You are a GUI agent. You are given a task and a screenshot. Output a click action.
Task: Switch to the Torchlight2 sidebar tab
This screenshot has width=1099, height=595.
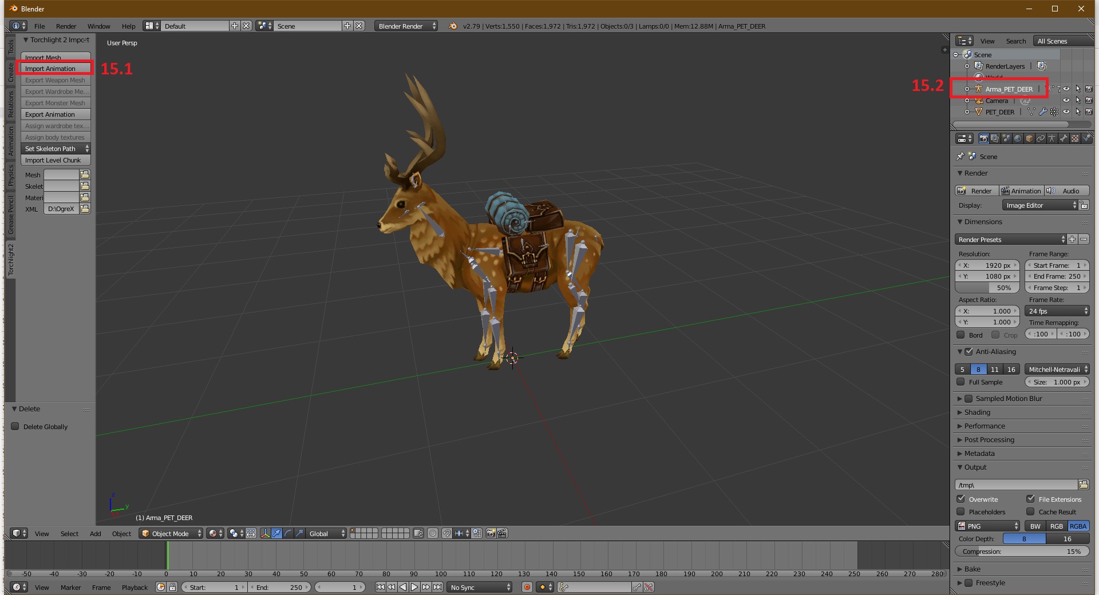pos(10,259)
